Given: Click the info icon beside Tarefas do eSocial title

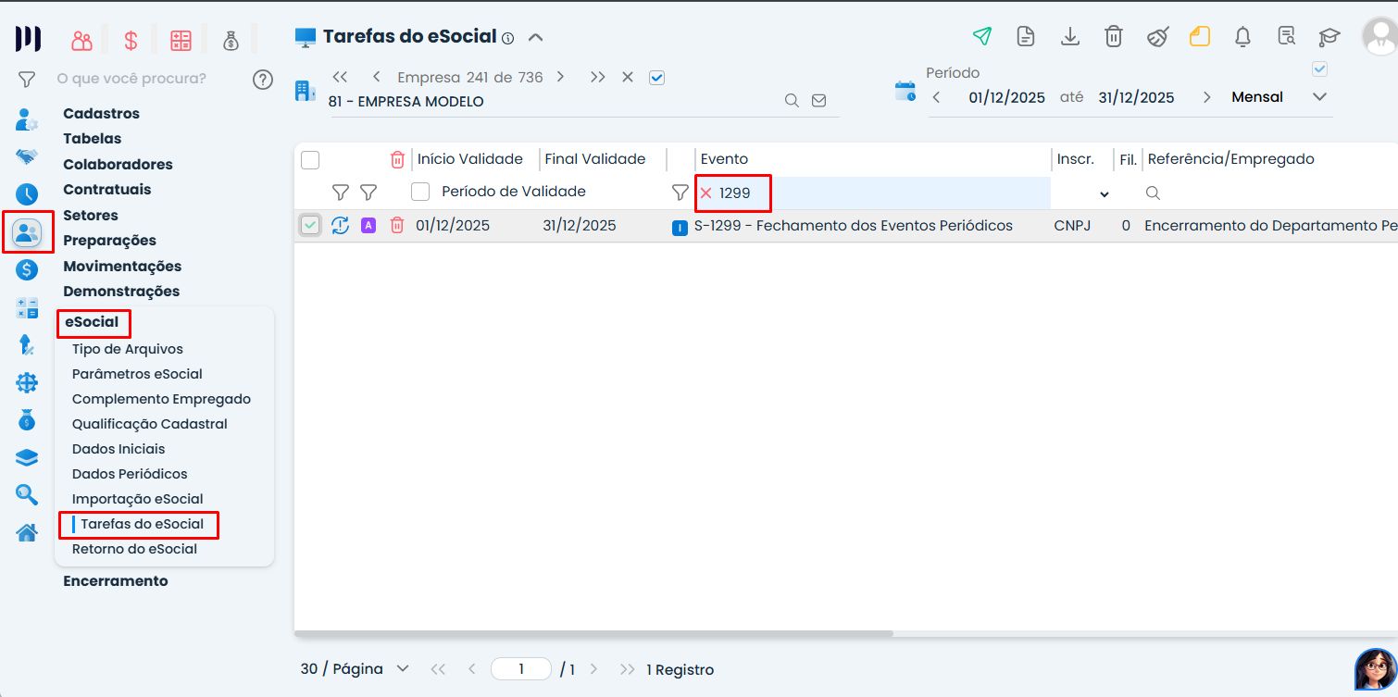Looking at the screenshot, I should point(507,38).
